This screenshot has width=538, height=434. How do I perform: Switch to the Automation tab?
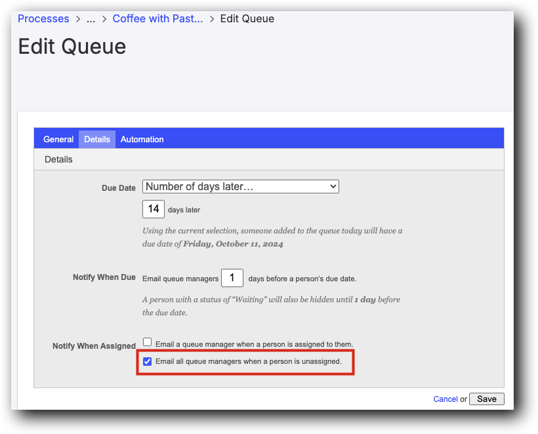[142, 139]
